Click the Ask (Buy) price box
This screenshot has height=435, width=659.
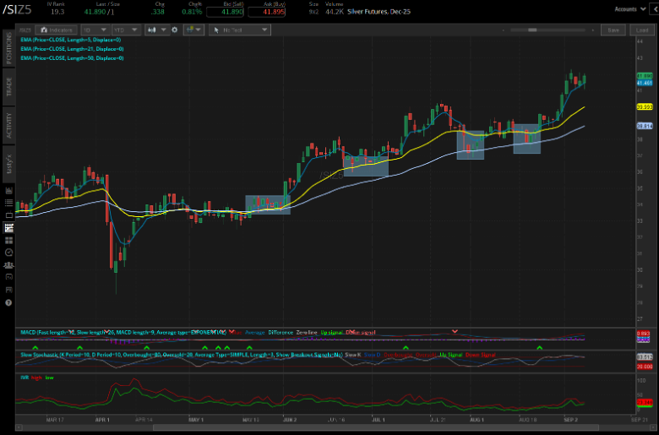[274, 12]
